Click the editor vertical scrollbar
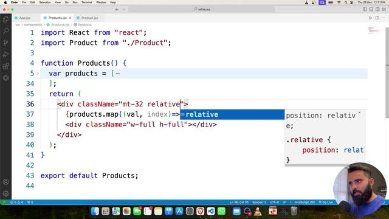Image resolution: width=389 pixels, height=219 pixels. (x=387, y=73)
